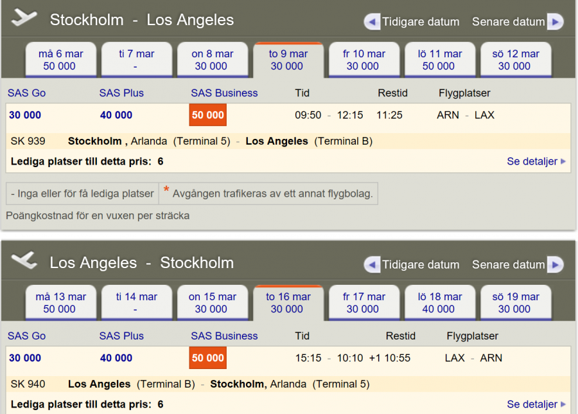This screenshot has width=578, height=414.
Task: Select outbound SAS Go 30 000 fare
Action: click(x=25, y=115)
